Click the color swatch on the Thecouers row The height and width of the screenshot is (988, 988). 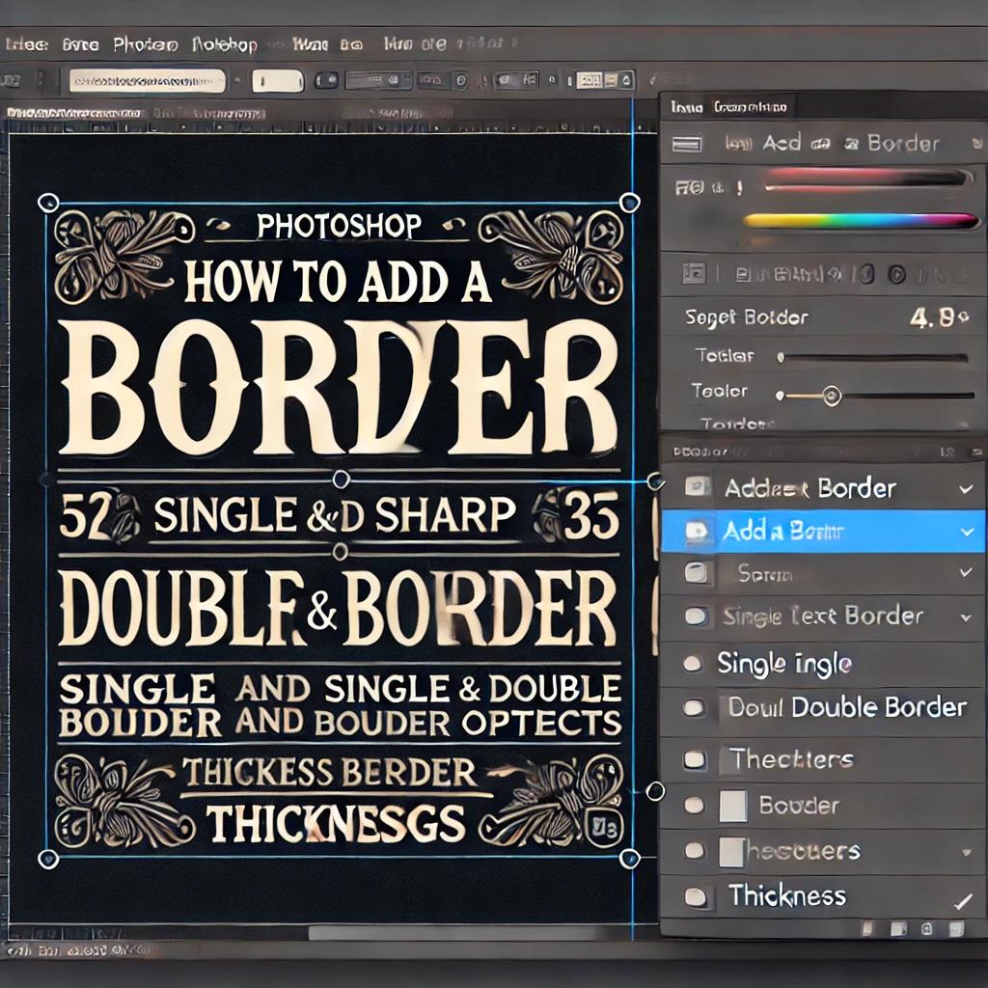(732, 852)
